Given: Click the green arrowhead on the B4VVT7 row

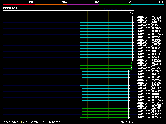Looking at the screenshot, I should click(x=129, y=117).
